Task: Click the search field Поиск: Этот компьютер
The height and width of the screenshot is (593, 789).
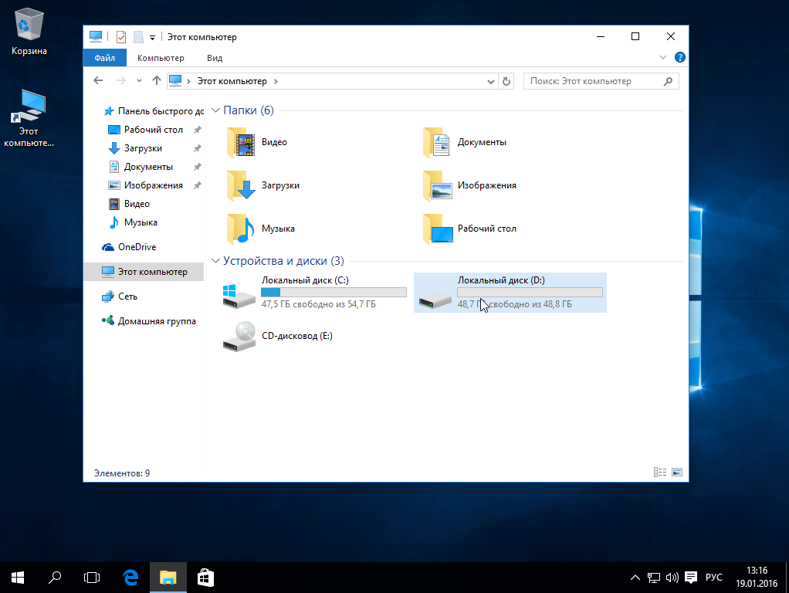Action: (x=593, y=81)
